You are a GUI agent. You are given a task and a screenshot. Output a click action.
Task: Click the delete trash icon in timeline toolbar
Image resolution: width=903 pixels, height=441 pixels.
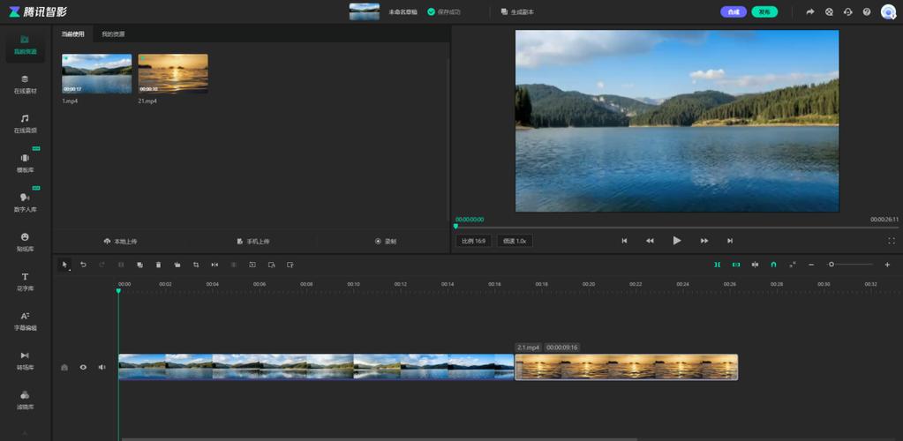point(158,265)
